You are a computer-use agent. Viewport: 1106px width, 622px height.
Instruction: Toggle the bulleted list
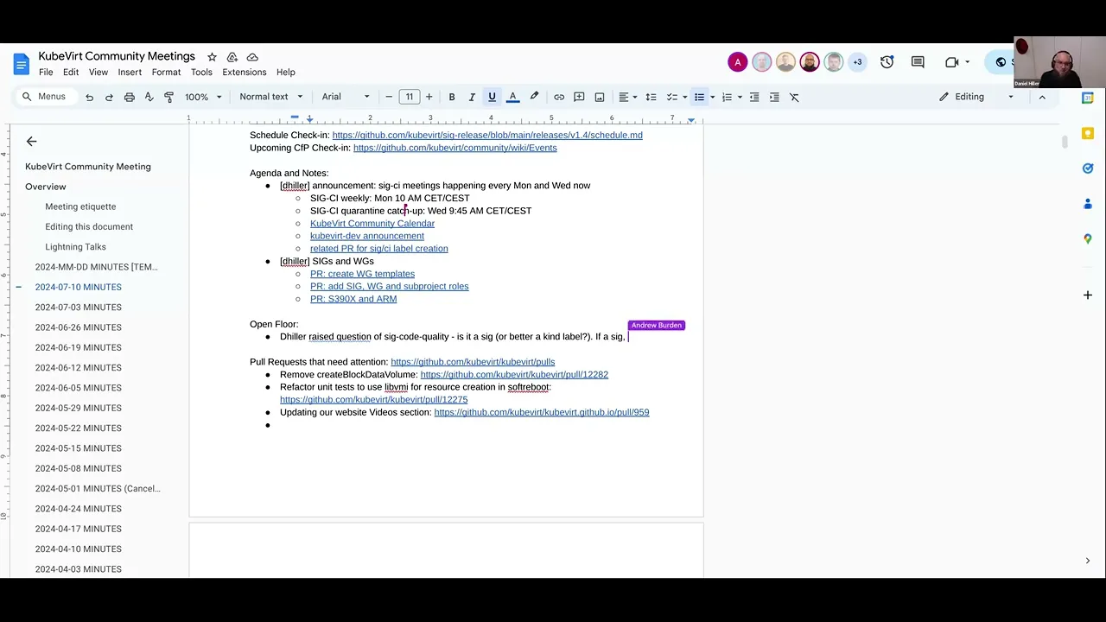699,97
